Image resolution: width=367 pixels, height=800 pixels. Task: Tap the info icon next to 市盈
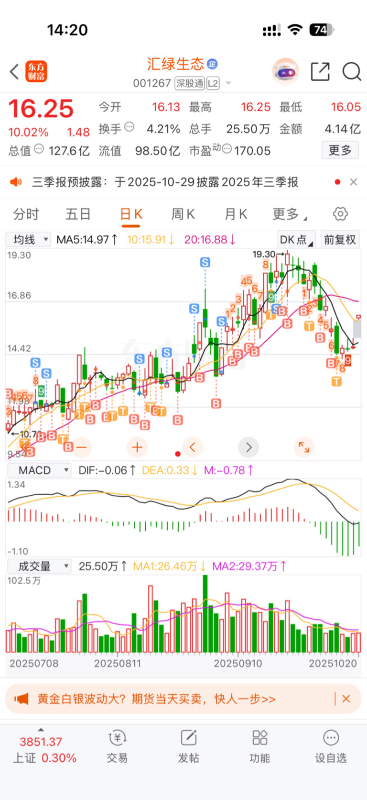click(227, 149)
